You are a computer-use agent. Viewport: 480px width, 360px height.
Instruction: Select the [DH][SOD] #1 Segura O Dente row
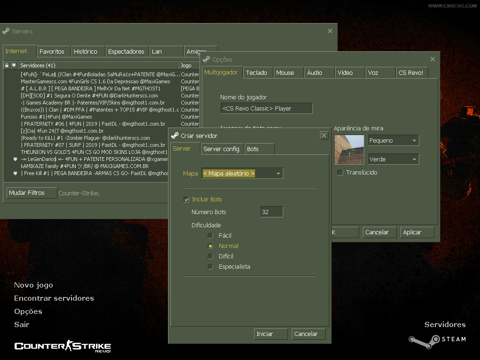coord(101,96)
